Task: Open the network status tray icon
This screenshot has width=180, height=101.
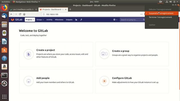Action: [x=167, y=2]
